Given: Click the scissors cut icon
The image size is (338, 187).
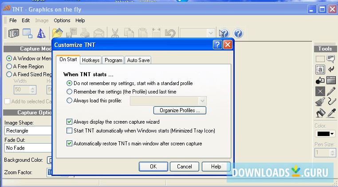Looking at the screenshot, I should point(115,33).
